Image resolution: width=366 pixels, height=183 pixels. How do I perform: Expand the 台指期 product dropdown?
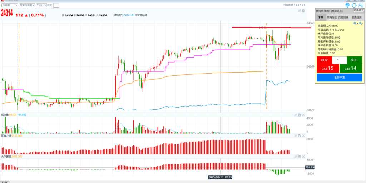10,5
